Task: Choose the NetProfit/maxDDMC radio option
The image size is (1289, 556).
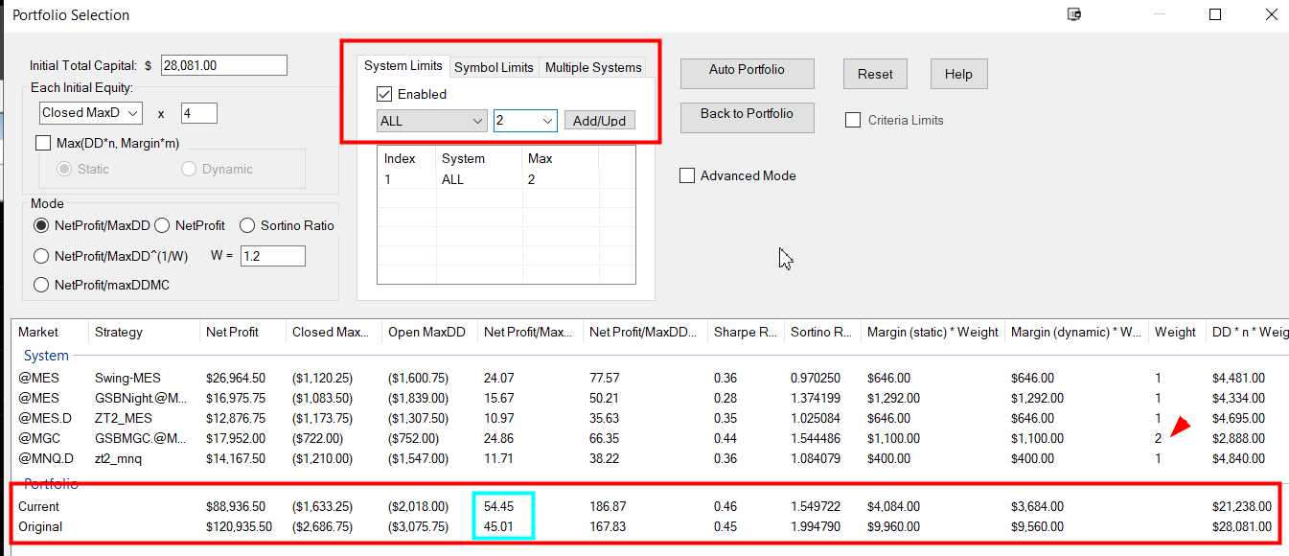Action: pos(41,285)
